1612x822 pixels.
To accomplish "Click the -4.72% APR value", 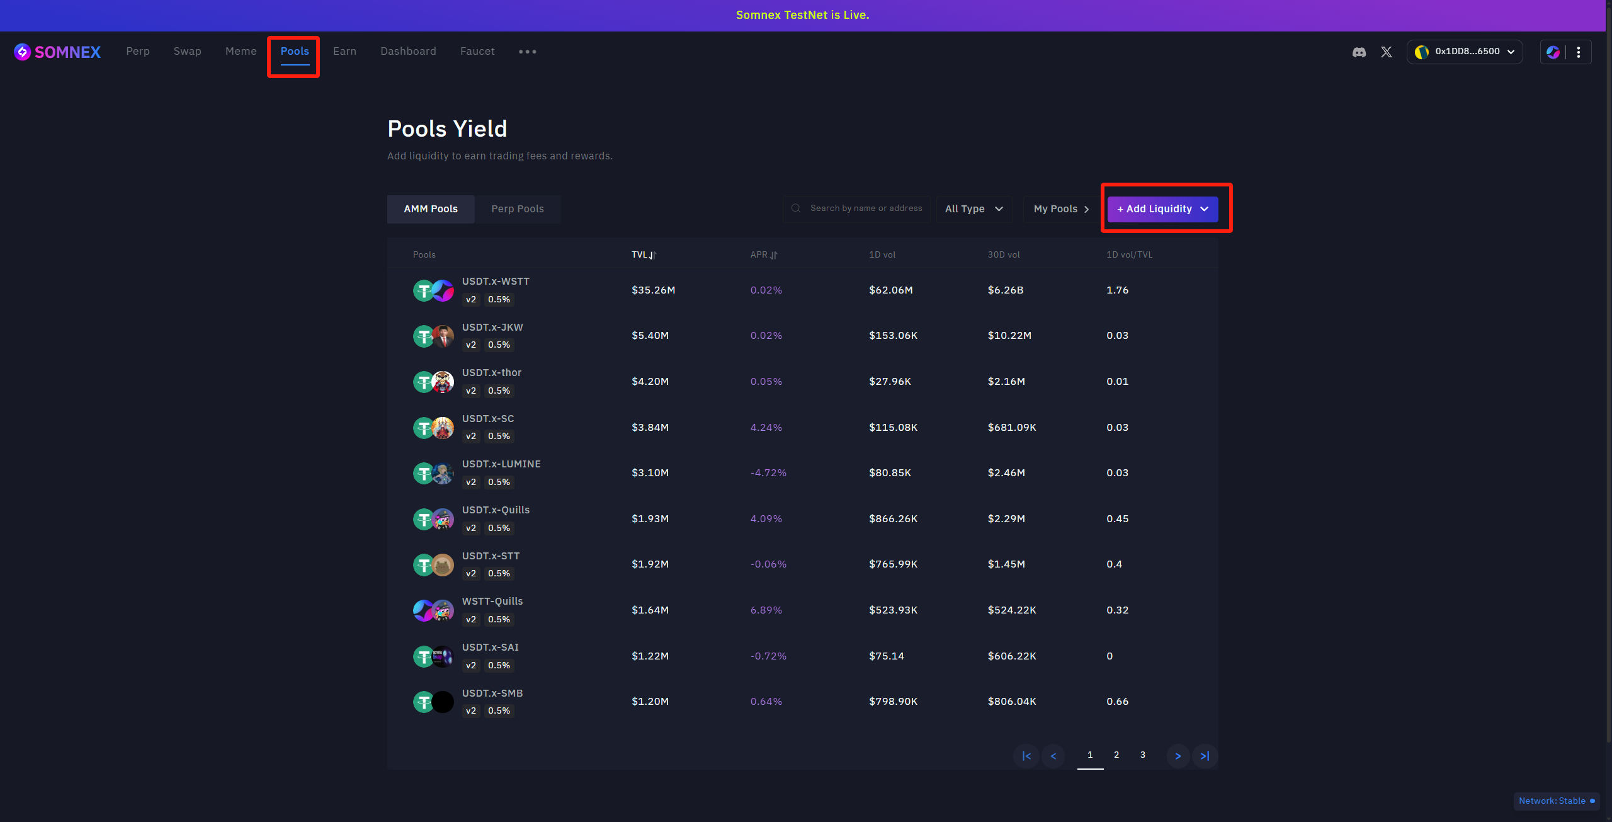I will (x=768, y=473).
